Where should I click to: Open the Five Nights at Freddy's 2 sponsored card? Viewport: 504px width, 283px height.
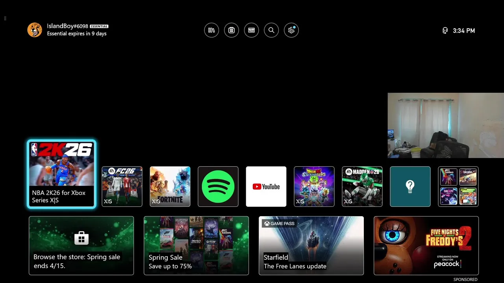coord(426,246)
